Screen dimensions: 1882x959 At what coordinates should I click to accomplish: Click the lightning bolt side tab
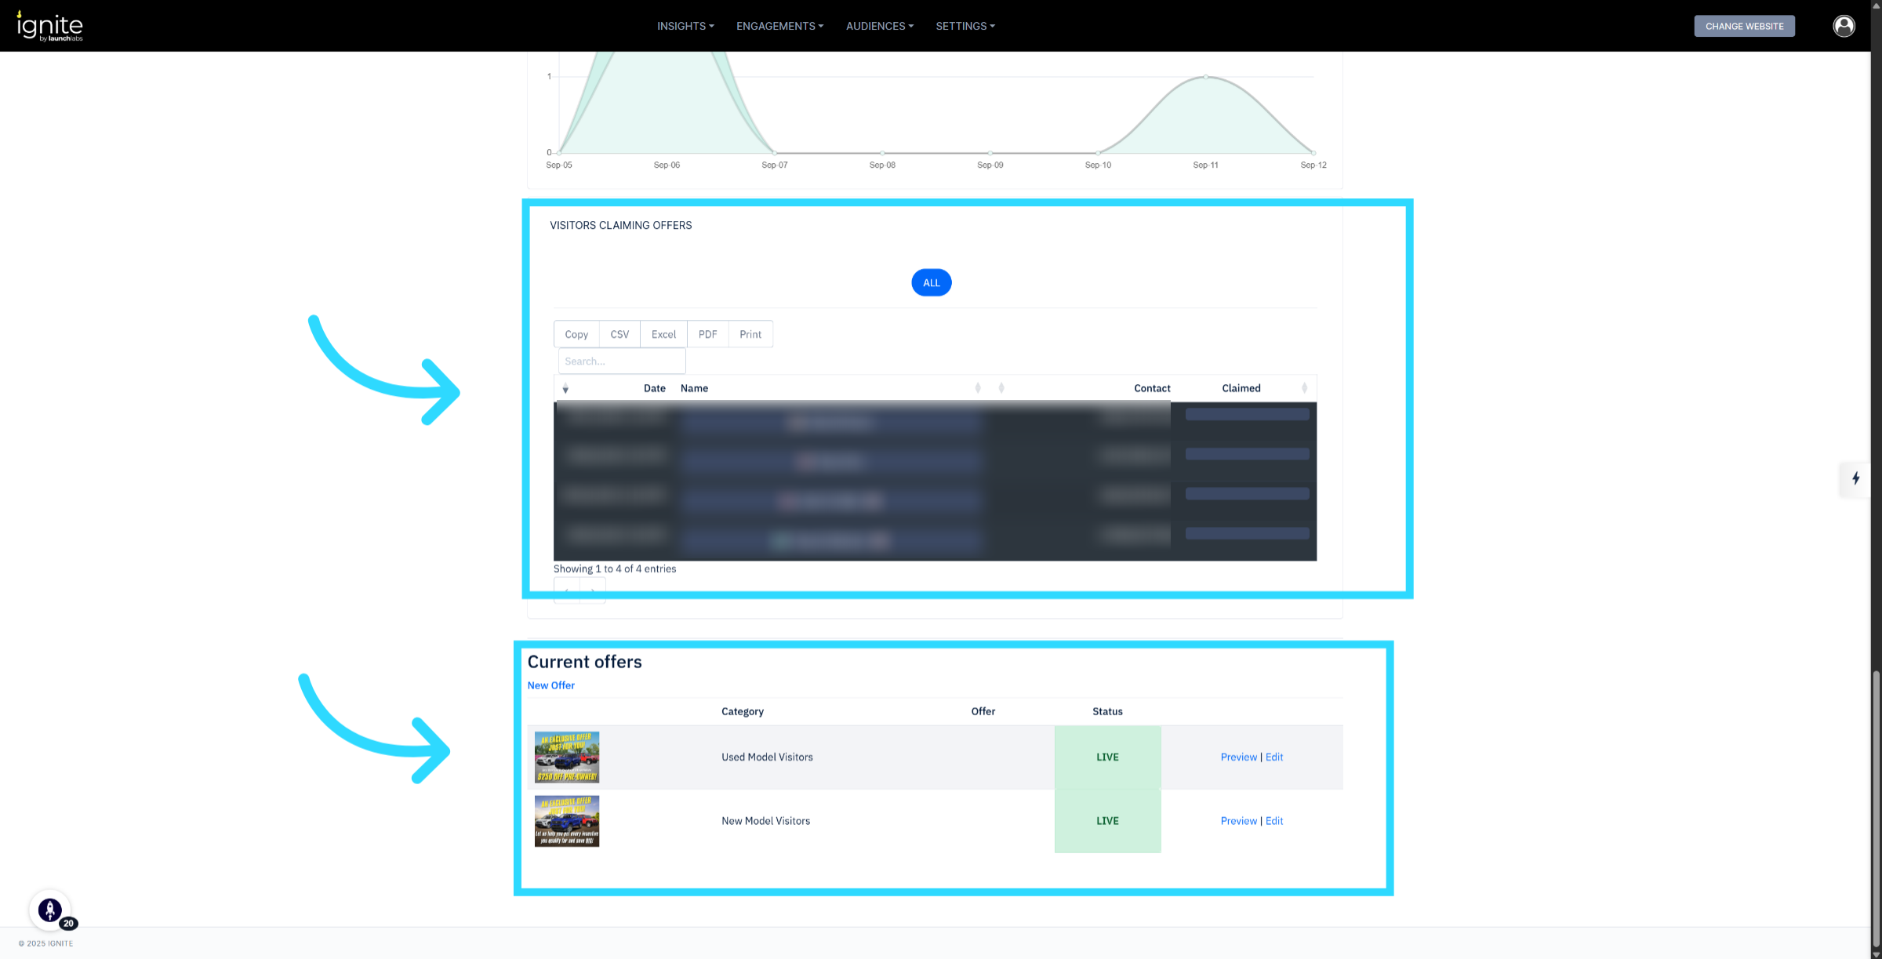(x=1855, y=478)
